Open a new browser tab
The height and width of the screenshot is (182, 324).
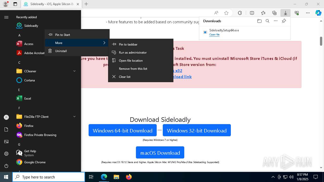pyautogui.click(x=86, y=4)
